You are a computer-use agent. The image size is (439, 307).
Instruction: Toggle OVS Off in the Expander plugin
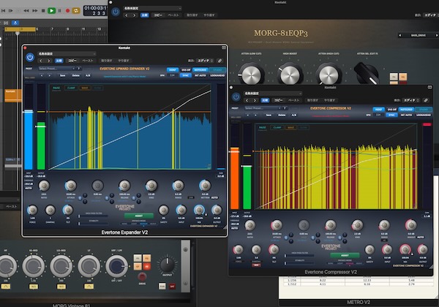point(186,69)
